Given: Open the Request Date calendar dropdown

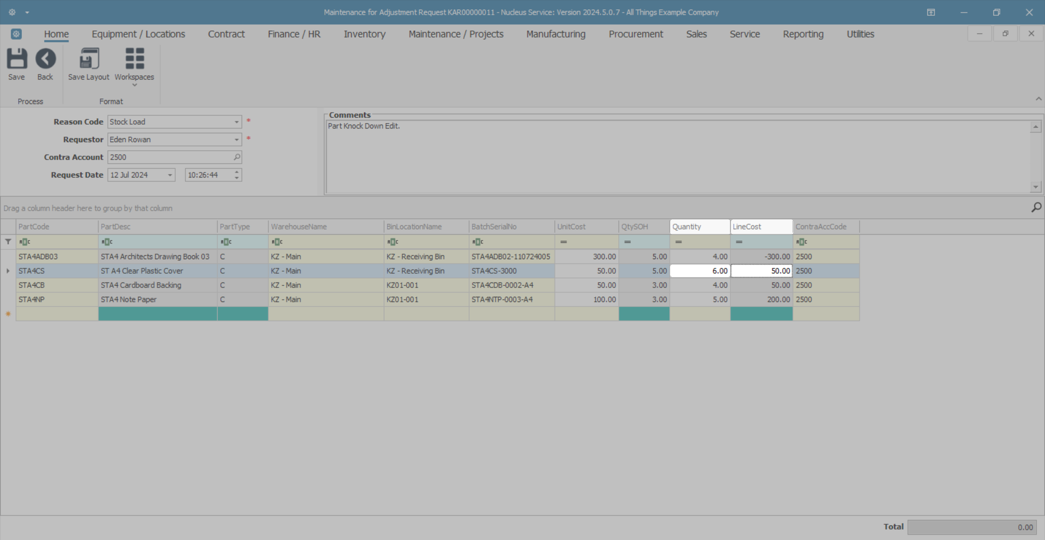Looking at the screenshot, I should (x=170, y=175).
